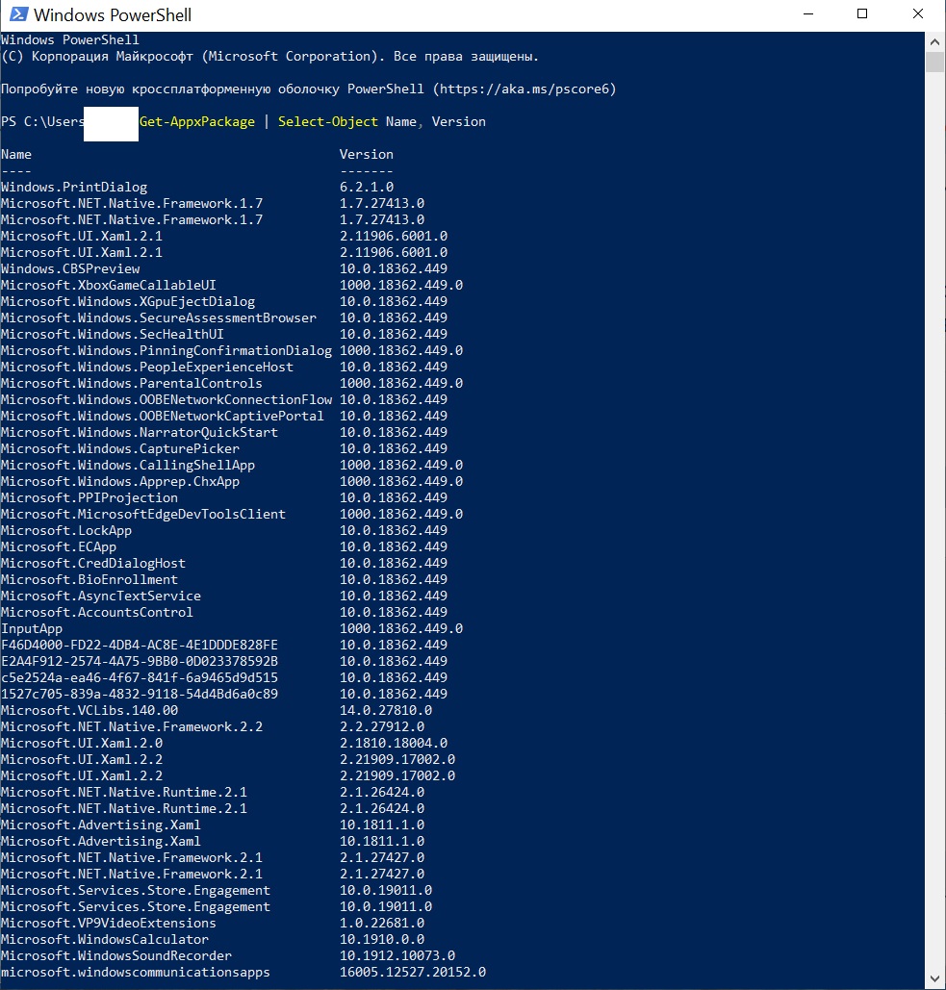Screen dimensions: 946x990
Task: Click Microsoft.VP9VideoExtensions entry
Action: (109, 924)
